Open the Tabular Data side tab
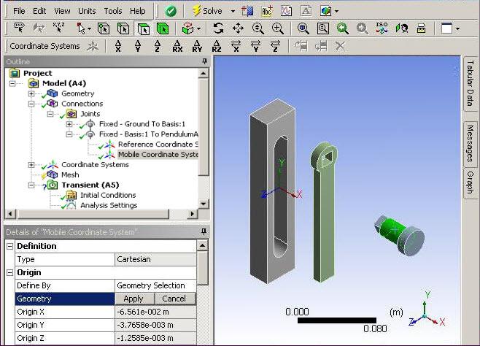480x346 pixels. click(471, 83)
